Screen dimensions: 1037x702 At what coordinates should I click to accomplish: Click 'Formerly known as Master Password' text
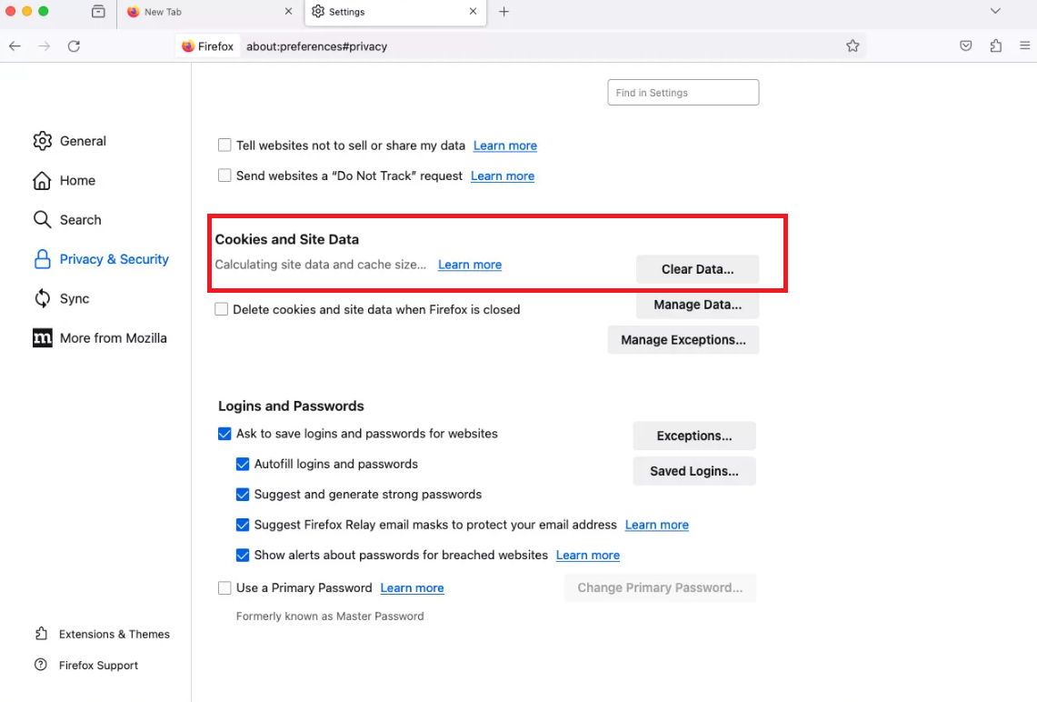coord(330,616)
